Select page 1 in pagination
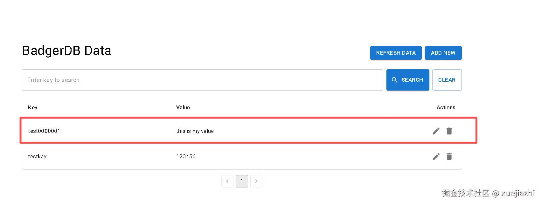Screen dimensions: 541x204 pyautogui.click(x=242, y=181)
